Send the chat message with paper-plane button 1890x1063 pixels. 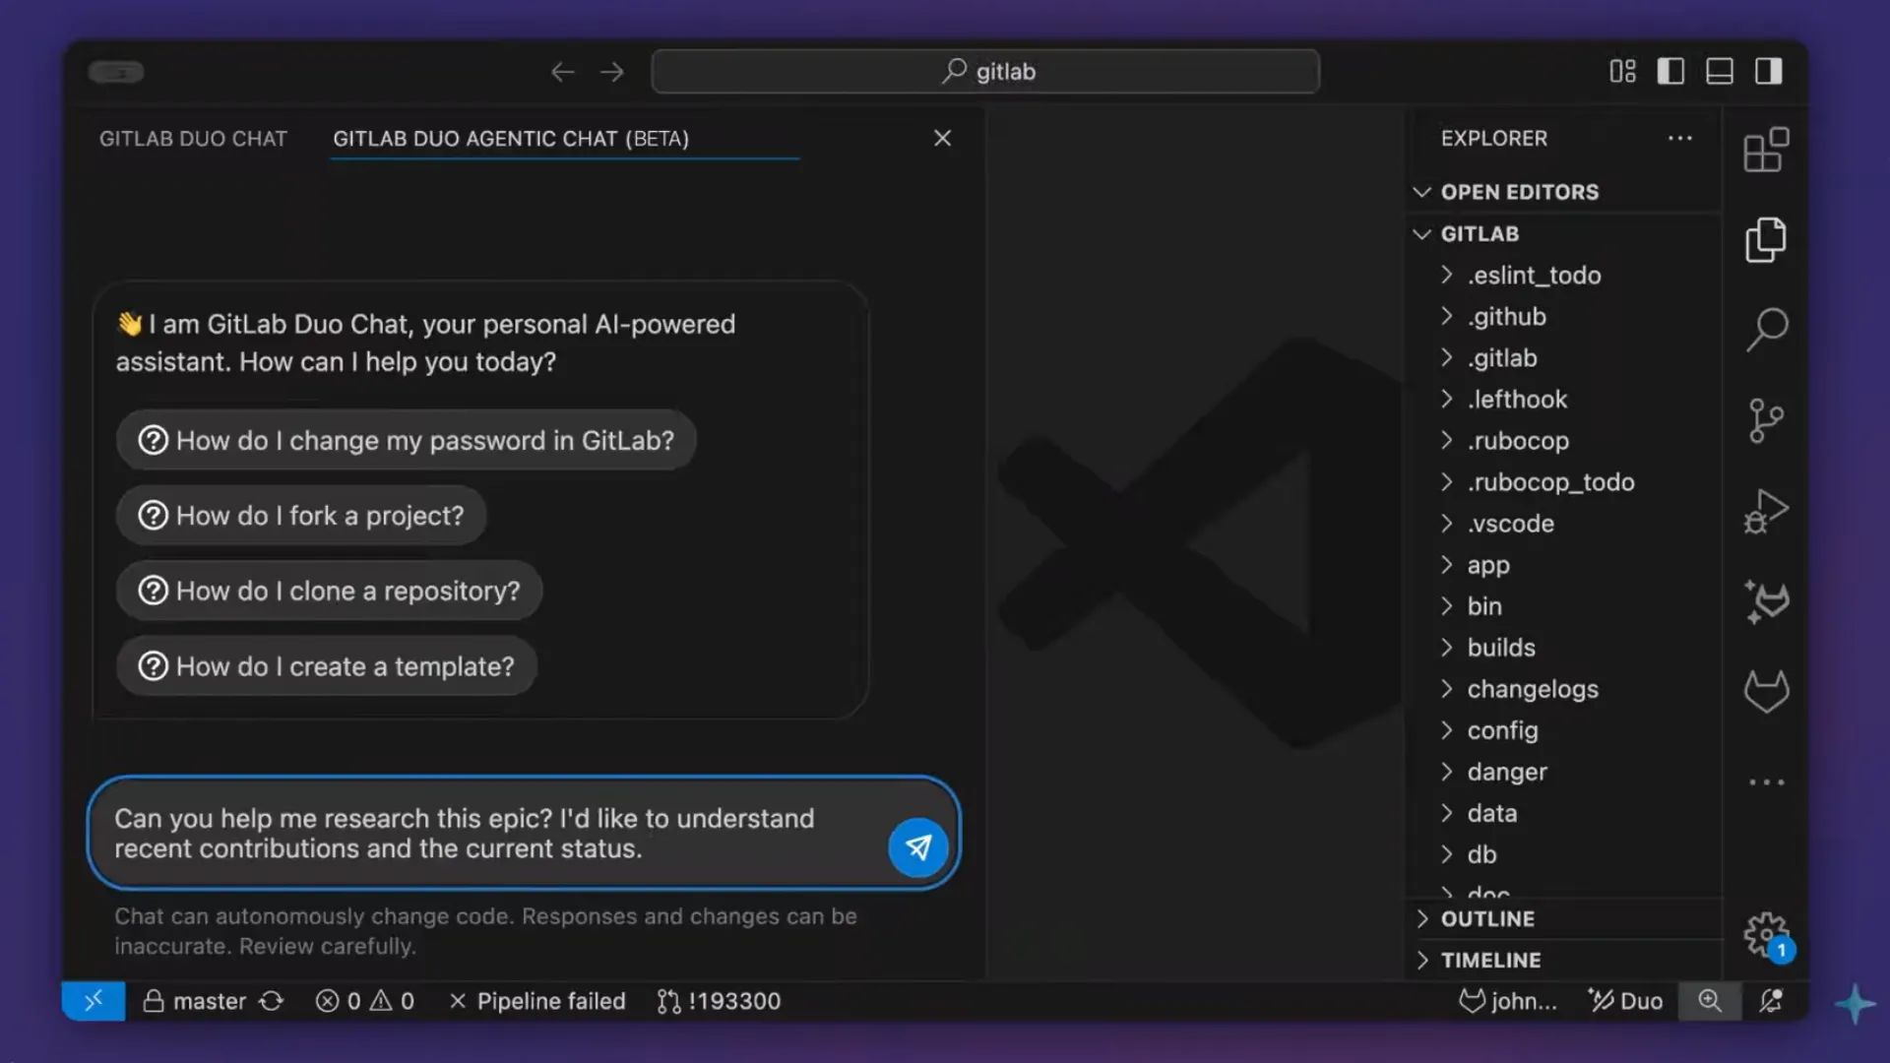click(x=917, y=846)
